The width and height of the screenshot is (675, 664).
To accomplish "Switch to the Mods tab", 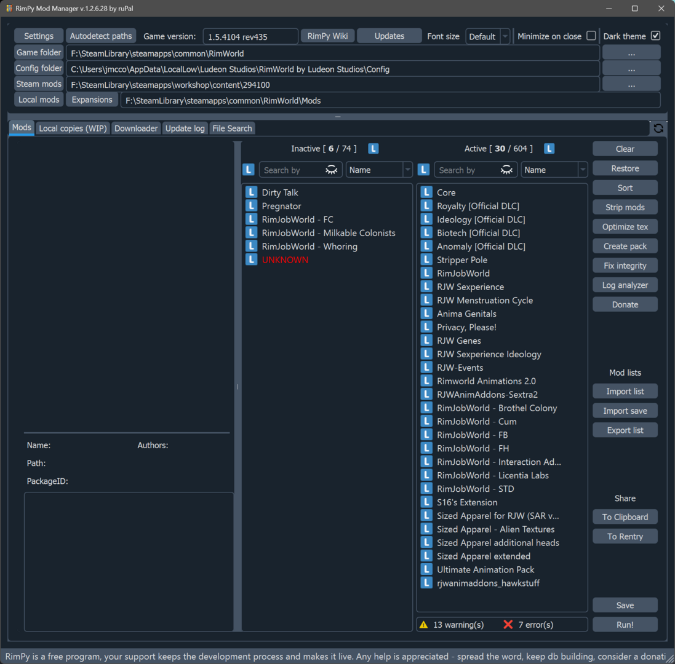I will pyautogui.click(x=22, y=128).
